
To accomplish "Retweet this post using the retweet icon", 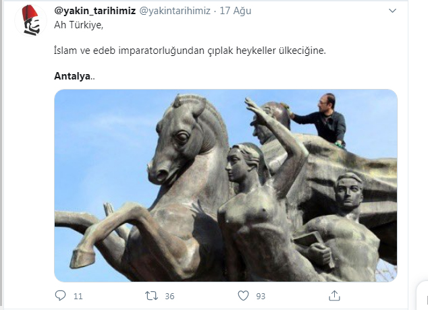I will (151, 296).
